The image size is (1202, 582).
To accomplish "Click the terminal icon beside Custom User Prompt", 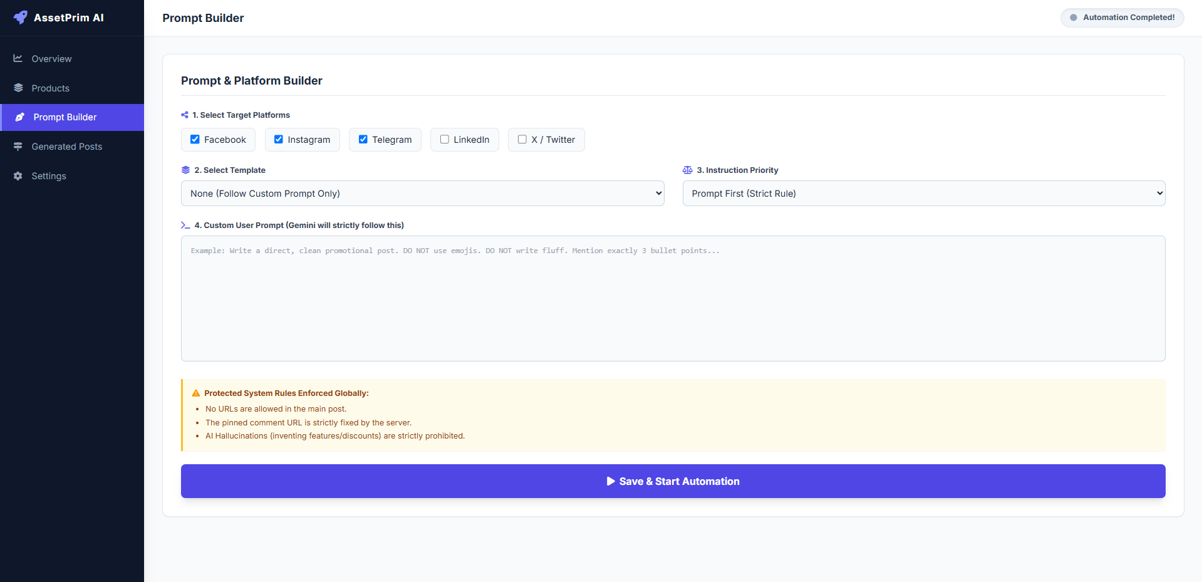I will pyautogui.click(x=185, y=225).
